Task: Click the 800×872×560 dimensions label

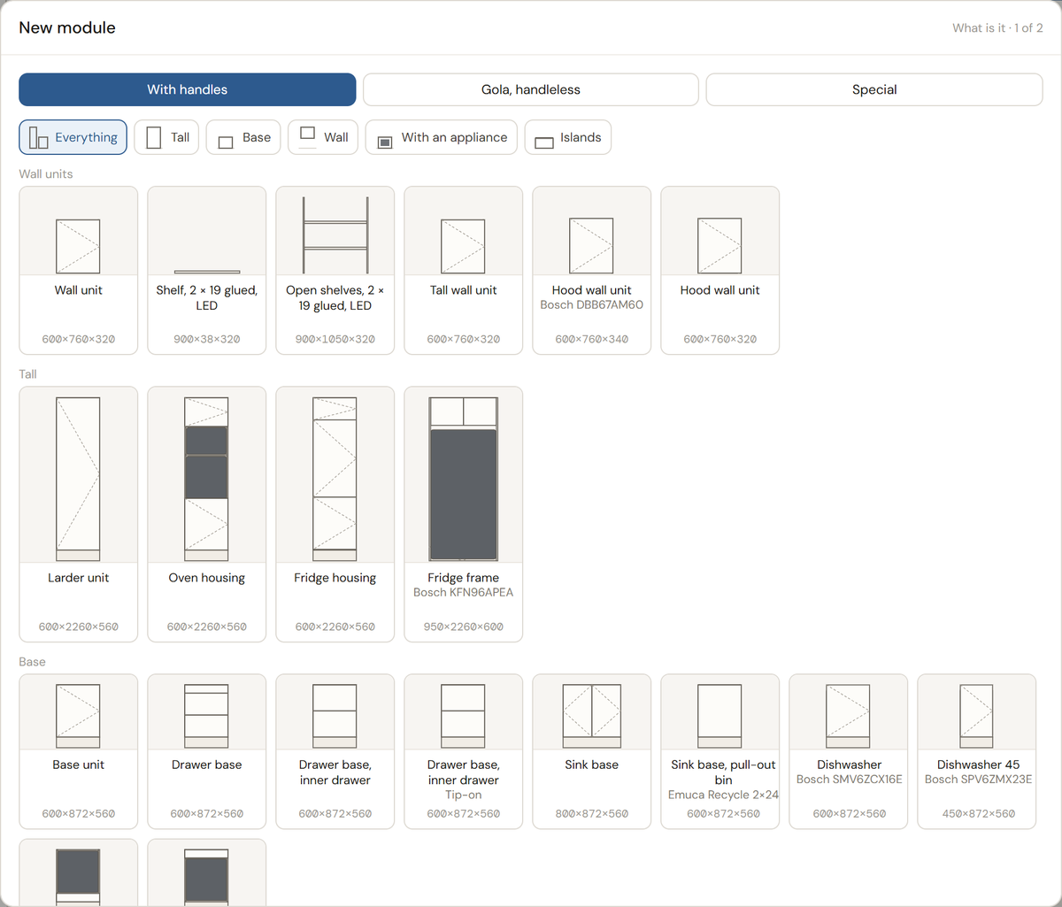Action: [x=592, y=813]
